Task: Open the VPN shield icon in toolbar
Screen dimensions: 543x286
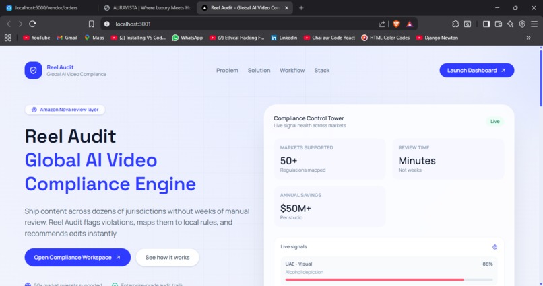Action: pyautogui.click(x=522, y=24)
